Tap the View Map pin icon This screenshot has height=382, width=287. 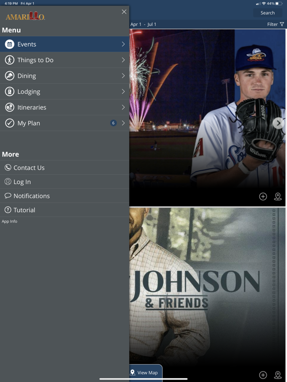point(133,373)
